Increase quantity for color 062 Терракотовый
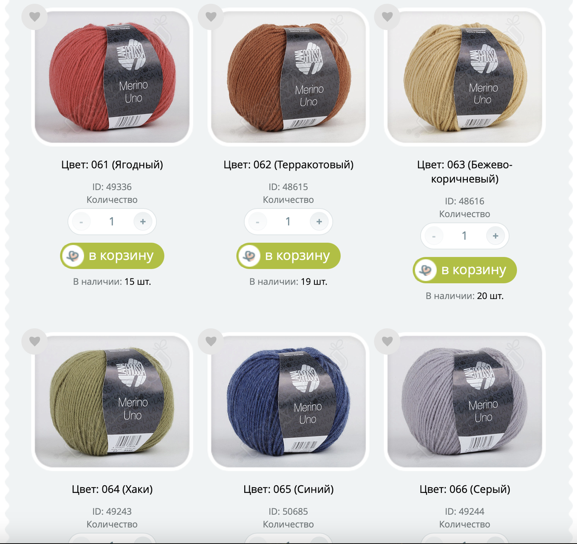 pyautogui.click(x=319, y=221)
